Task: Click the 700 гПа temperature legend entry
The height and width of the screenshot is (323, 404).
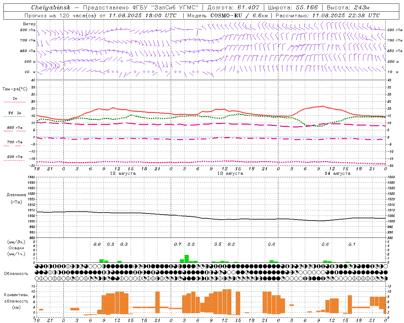Action: pos(15,142)
